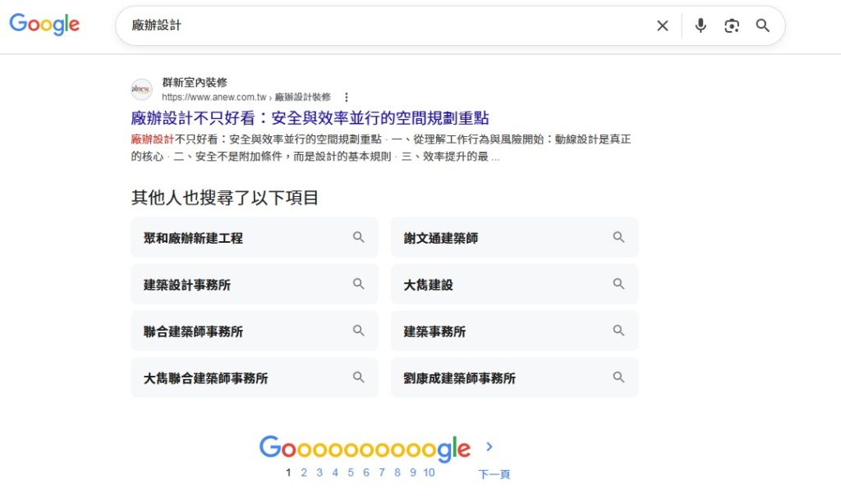Click magnifier icon in 劉康成建築師事務所 suggestion
This screenshot has width=841, height=498.
click(618, 377)
